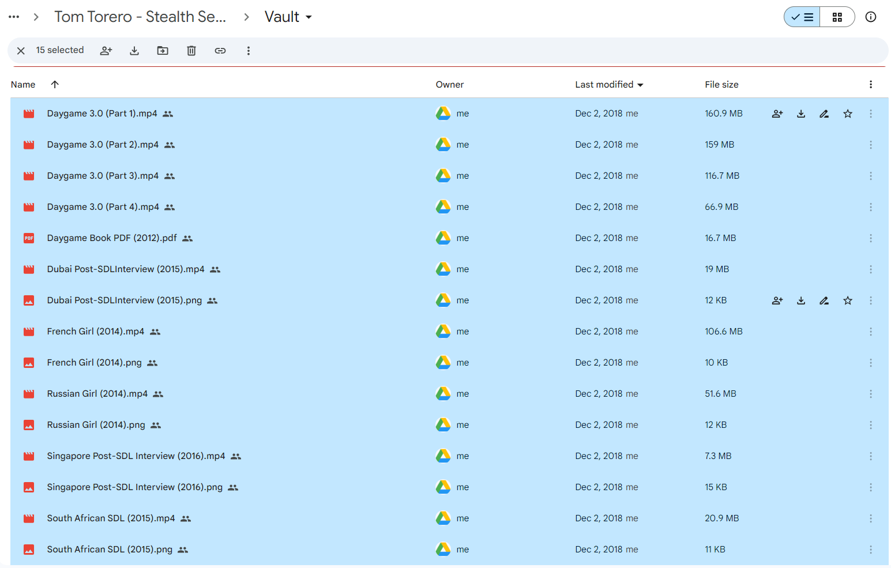Screen dimensions: 891x568
Task: Select the Daygame Book PDF (2012).pdf file name
Action: point(112,238)
